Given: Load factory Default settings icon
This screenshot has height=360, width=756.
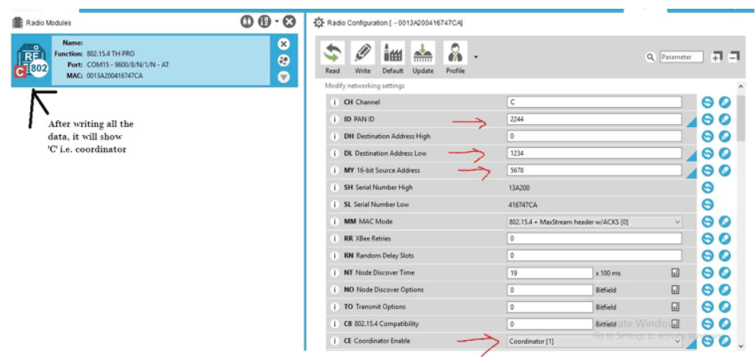Looking at the screenshot, I should click(392, 54).
